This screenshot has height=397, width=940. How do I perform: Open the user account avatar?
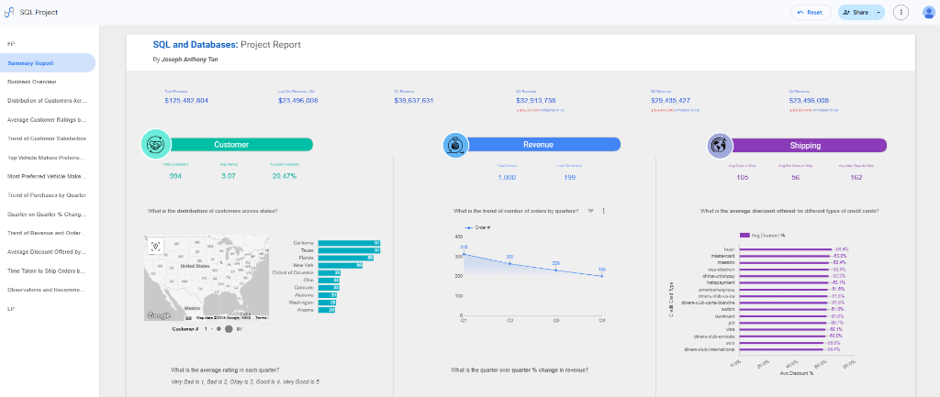[x=929, y=12]
